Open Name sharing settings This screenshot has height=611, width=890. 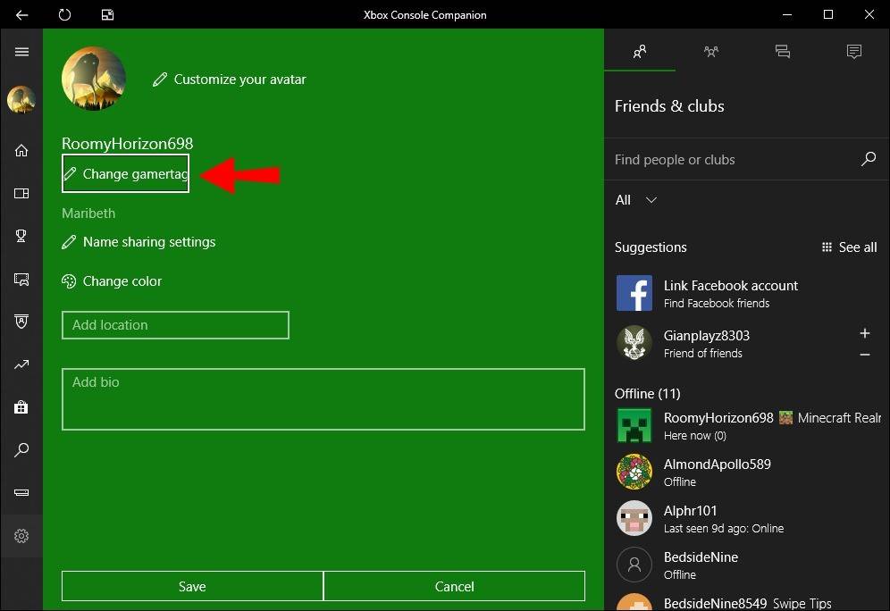click(139, 242)
